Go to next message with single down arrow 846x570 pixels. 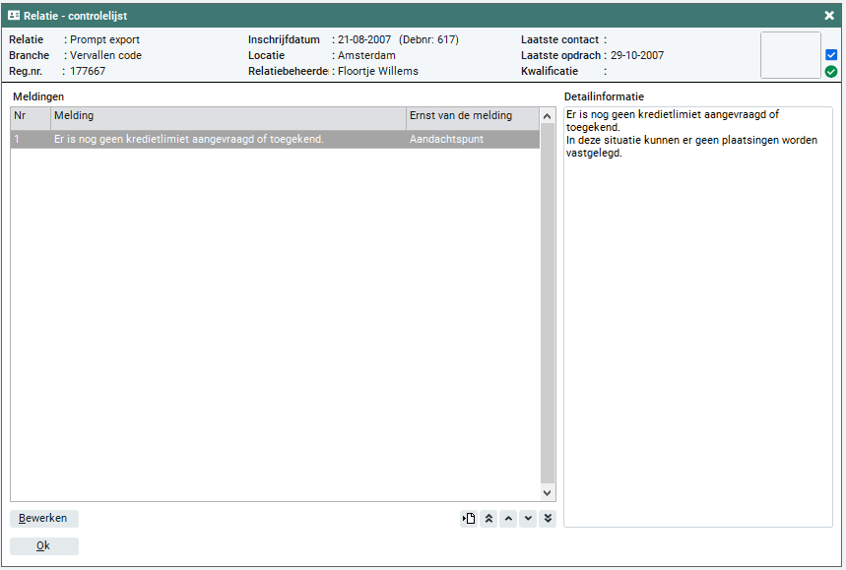coord(528,519)
